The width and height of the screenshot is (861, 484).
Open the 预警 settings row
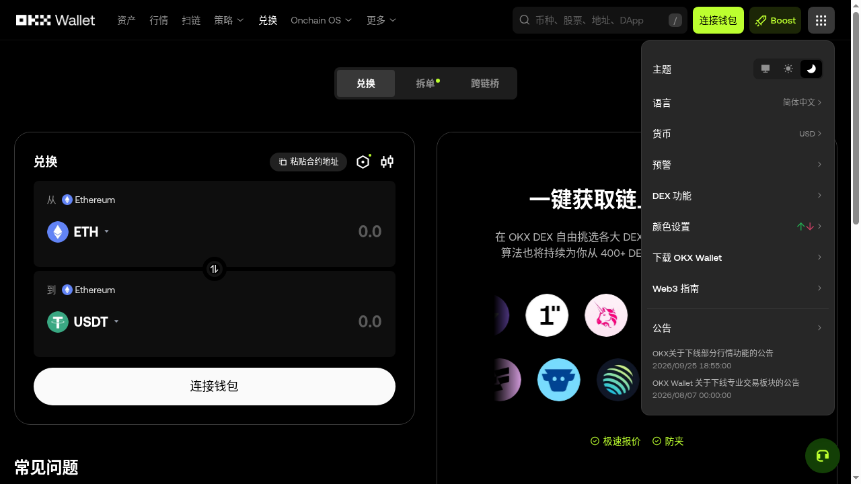coord(738,165)
